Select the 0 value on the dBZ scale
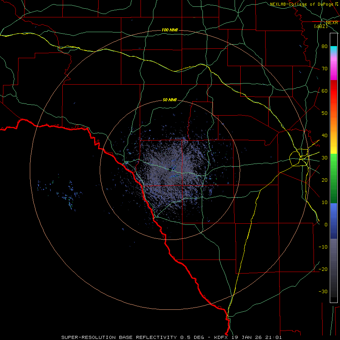340x340 pixels. click(x=326, y=225)
